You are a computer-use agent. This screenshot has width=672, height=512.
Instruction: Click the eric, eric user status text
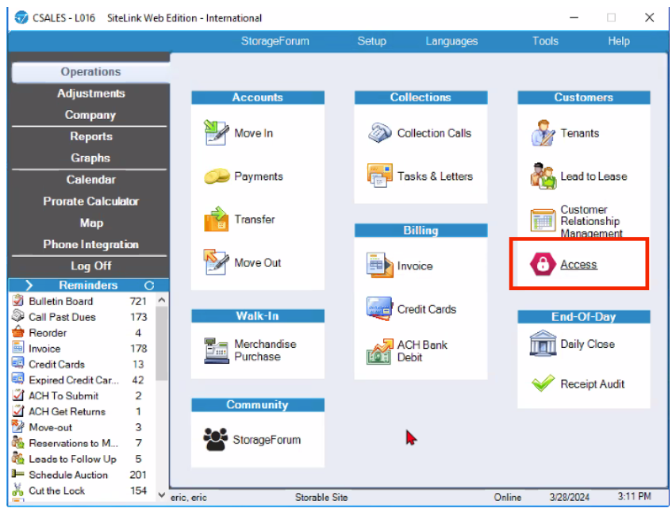click(x=189, y=497)
